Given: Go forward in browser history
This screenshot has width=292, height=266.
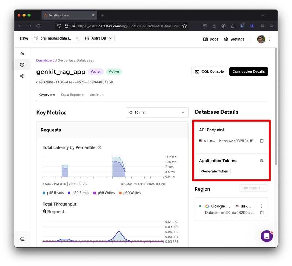Looking at the screenshot, I should pyautogui.click(x=29, y=26).
